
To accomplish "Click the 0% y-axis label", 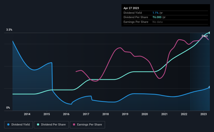I will (8, 108).
